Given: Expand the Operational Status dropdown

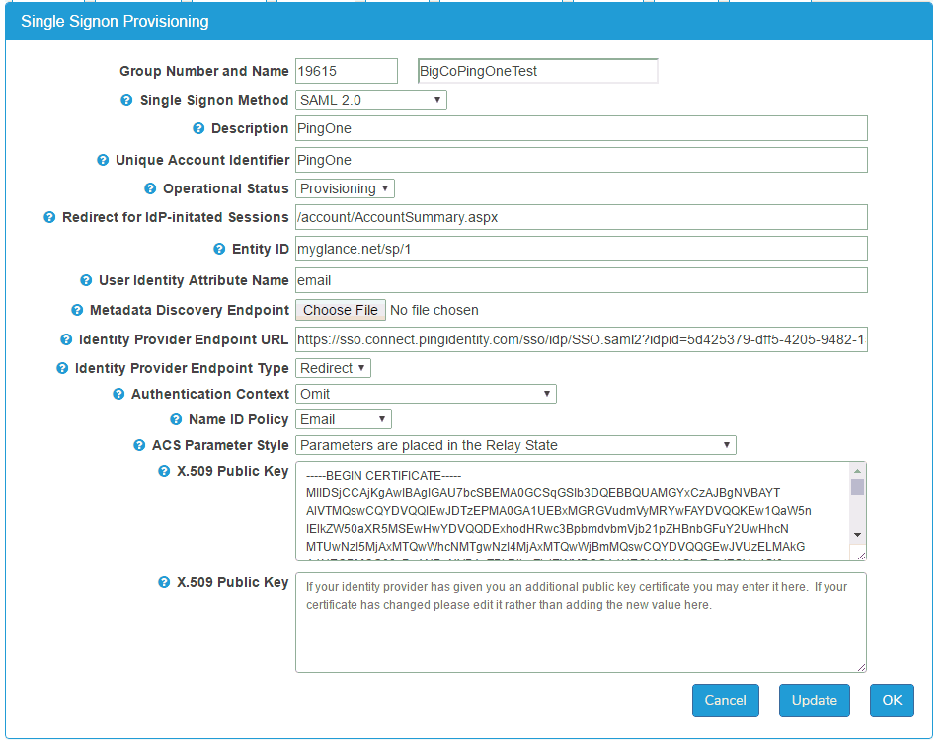Looking at the screenshot, I should pos(346,188).
